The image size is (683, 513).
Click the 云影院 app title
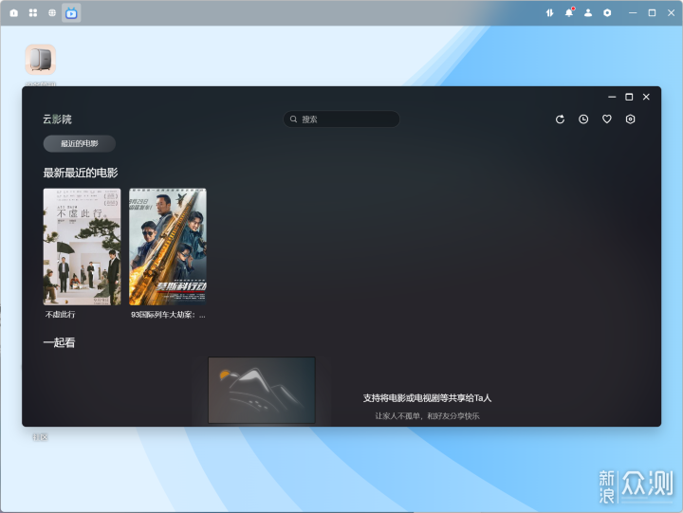(x=57, y=119)
